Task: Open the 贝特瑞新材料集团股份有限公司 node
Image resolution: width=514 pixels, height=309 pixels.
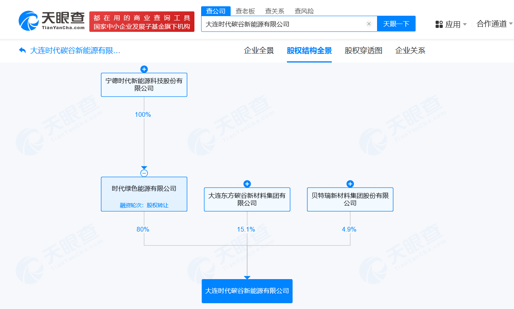Action: click(350, 199)
